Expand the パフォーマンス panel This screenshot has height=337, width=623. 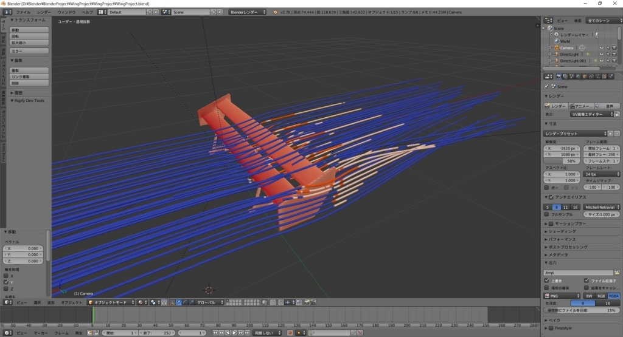(561, 239)
